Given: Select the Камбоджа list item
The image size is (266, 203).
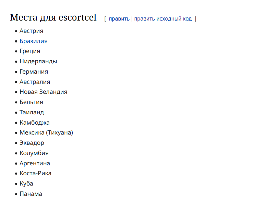Looking at the screenshot, I should [35, 123].
